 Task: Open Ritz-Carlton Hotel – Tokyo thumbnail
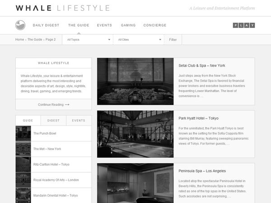coord(23,165)
